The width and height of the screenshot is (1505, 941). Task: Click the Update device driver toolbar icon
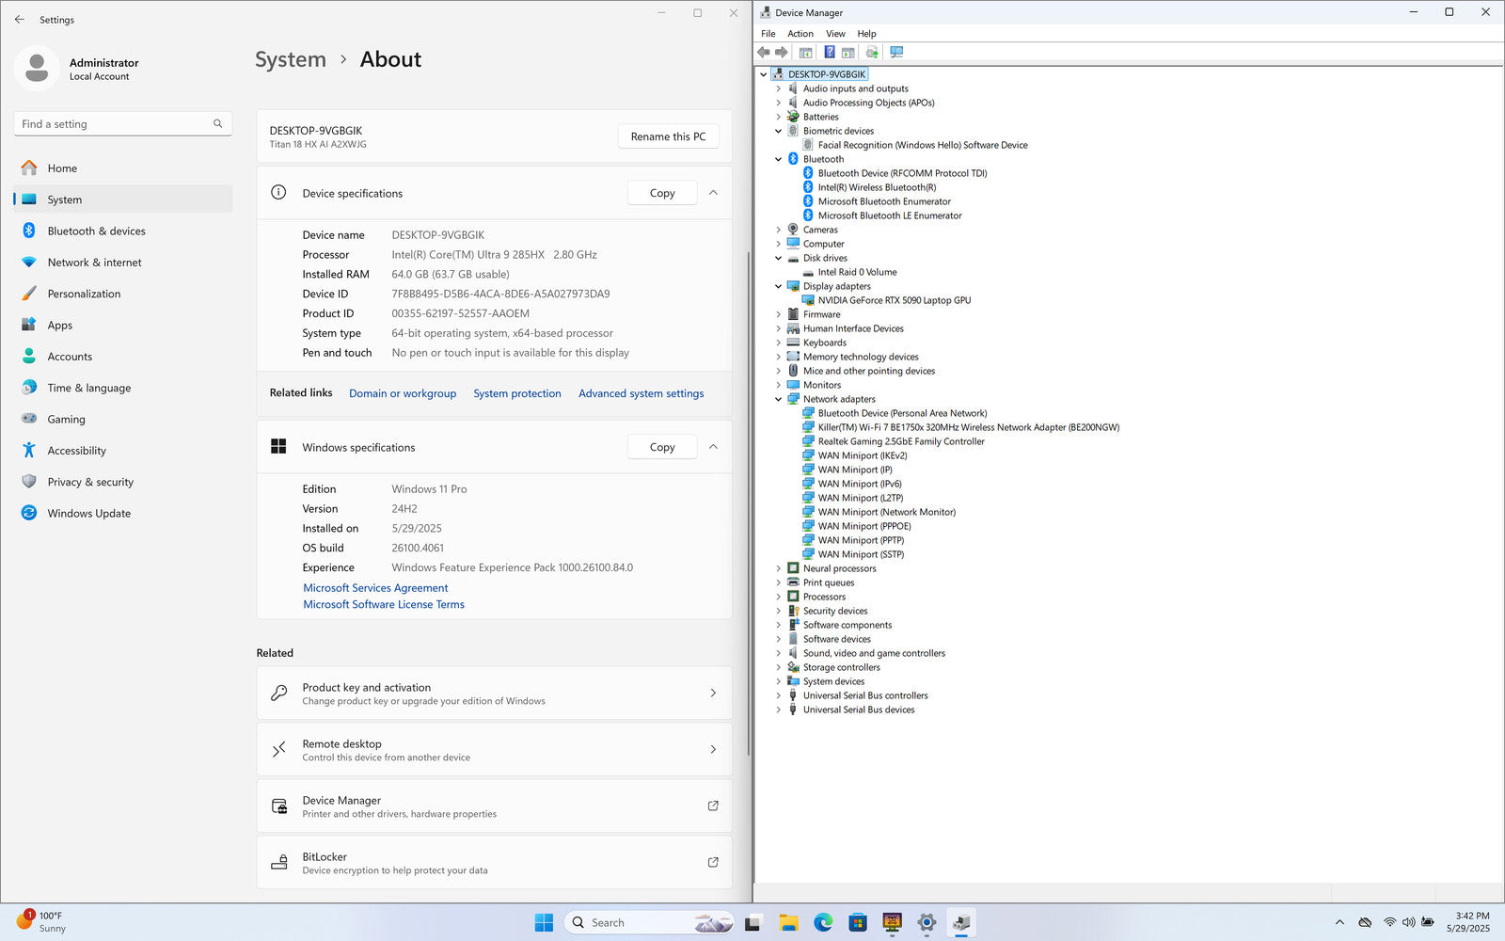(x=872, y=53)
